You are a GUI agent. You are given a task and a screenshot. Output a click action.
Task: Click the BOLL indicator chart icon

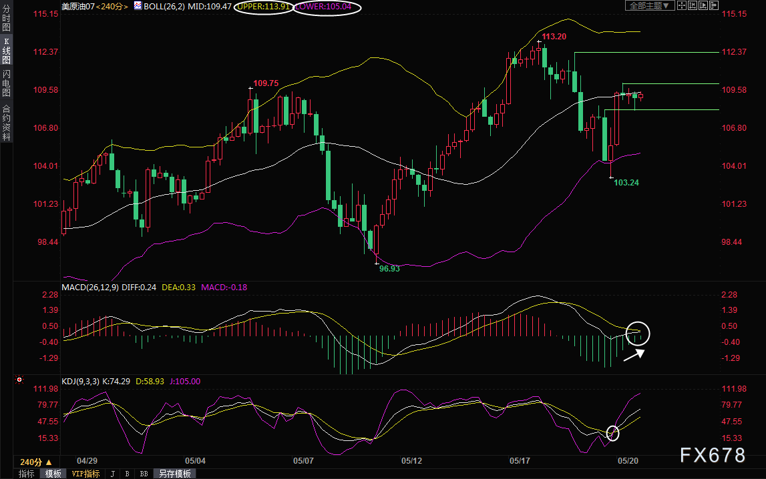[138, 6]
